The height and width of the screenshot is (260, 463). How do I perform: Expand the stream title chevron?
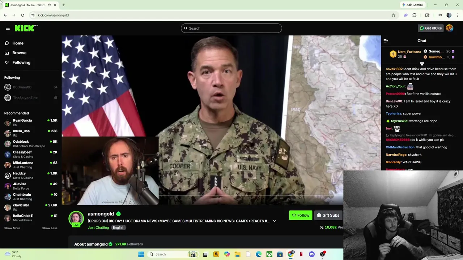point(275,221)
